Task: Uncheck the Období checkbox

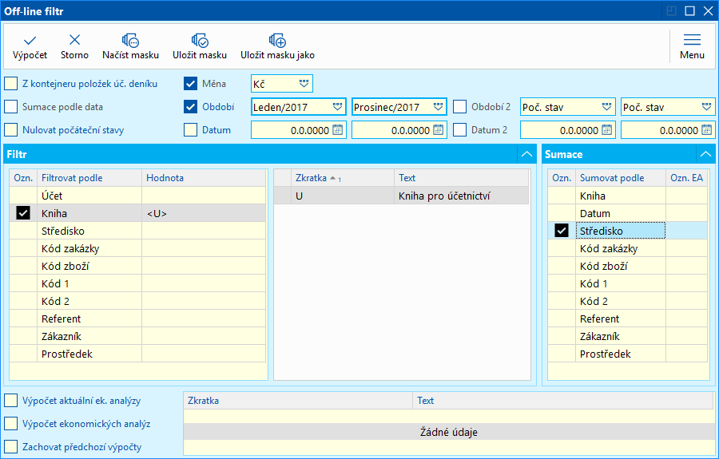Action: pos(190,107)
